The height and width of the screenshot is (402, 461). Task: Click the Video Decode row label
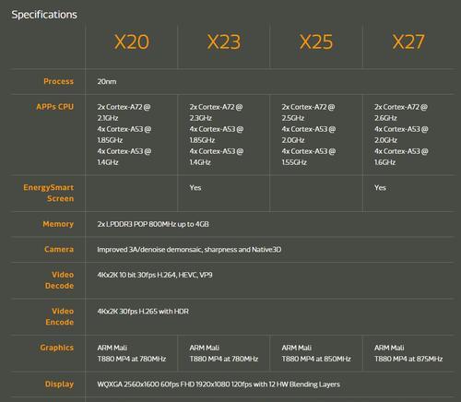point(60,280)
